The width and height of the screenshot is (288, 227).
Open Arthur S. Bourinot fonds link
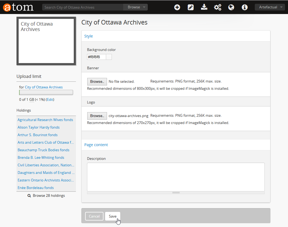coord(38,135)
